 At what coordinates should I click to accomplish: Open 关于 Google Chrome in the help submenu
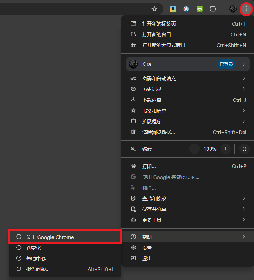[65, 237]
